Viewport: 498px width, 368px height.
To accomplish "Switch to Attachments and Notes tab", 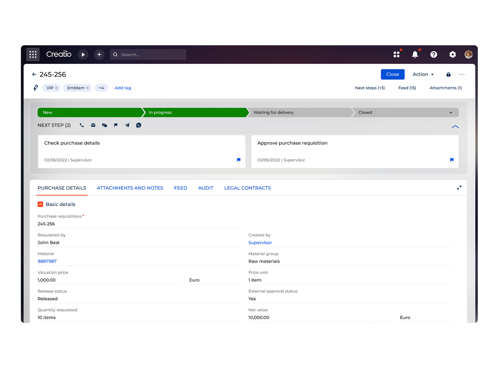I will tap(130, 188).
